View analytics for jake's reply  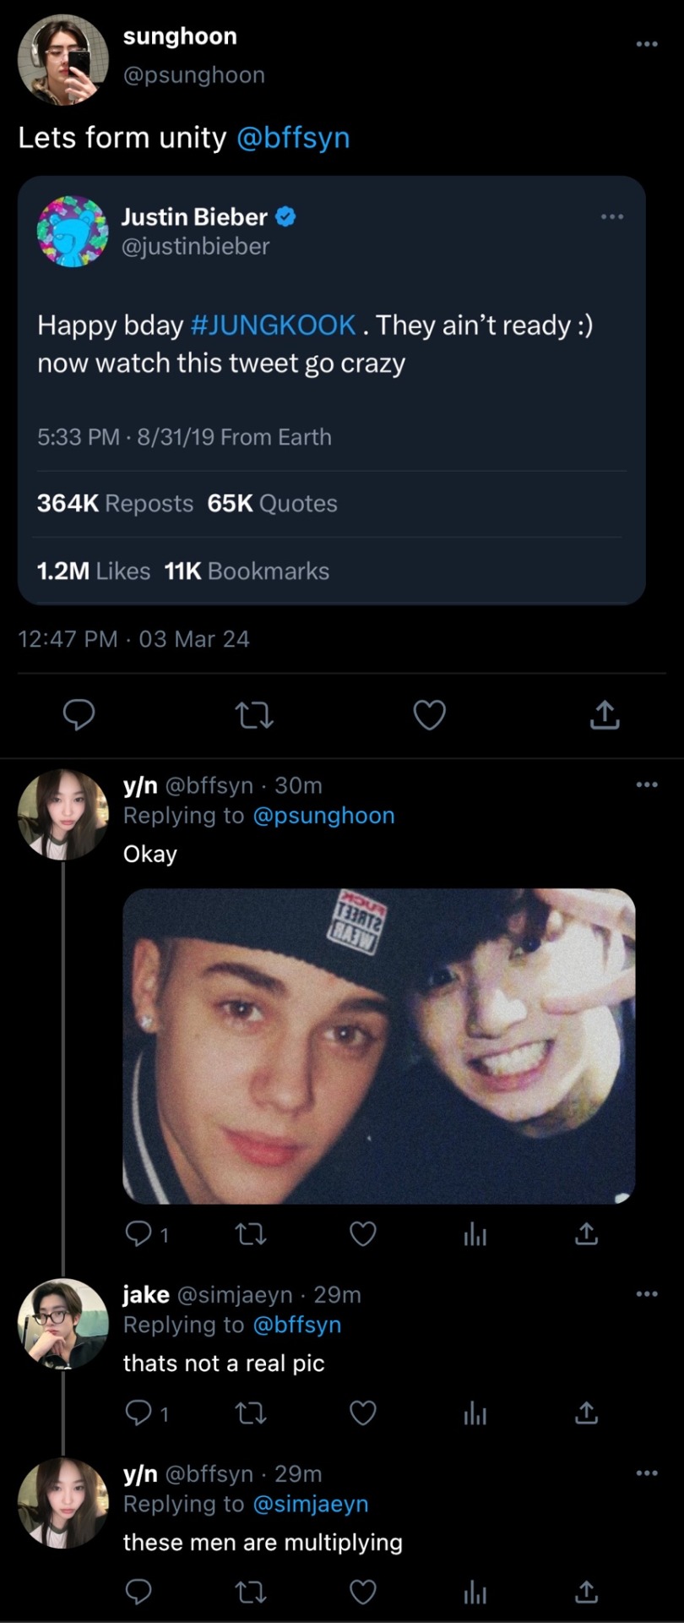pos(475,1413)
